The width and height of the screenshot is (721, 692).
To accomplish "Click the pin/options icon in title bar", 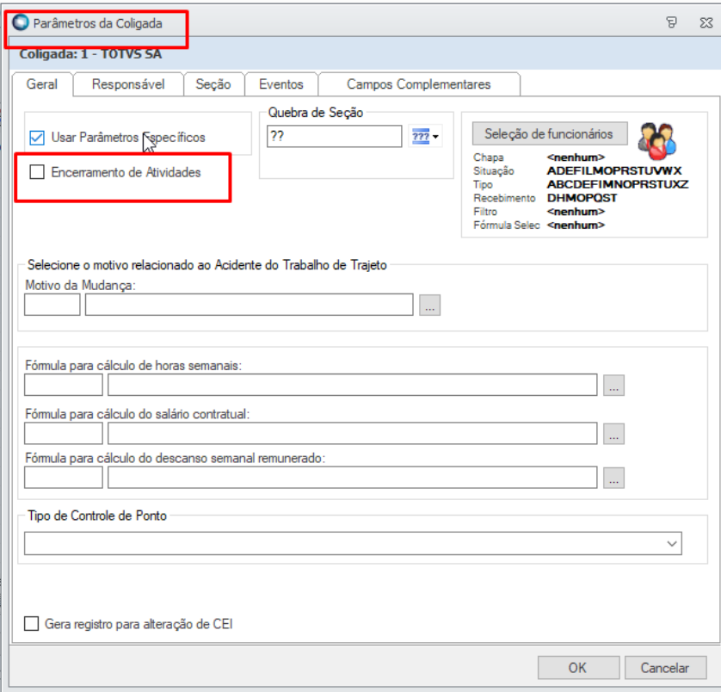I will [x=671, y=22].
